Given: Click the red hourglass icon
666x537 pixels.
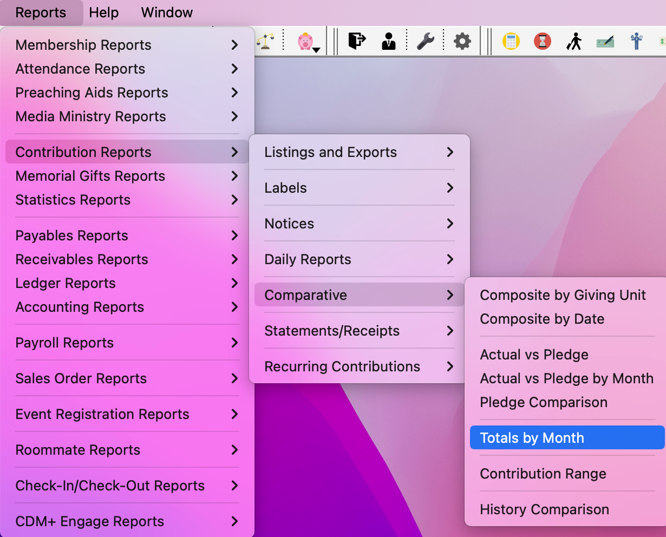Looking at the screenshot, I should [542, 41].
